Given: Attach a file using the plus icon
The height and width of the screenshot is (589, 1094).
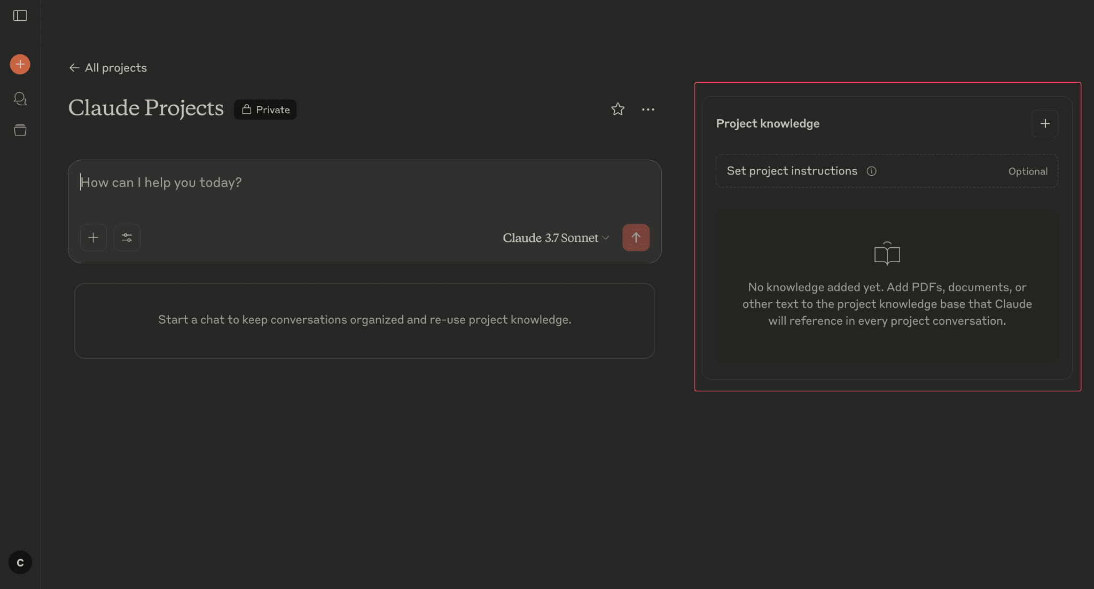Looking at the screenshot, I should tap(93, 237).
